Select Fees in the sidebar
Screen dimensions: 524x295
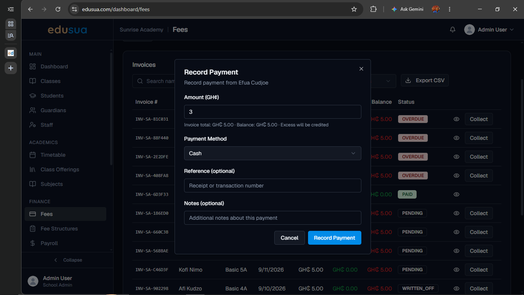65,214
